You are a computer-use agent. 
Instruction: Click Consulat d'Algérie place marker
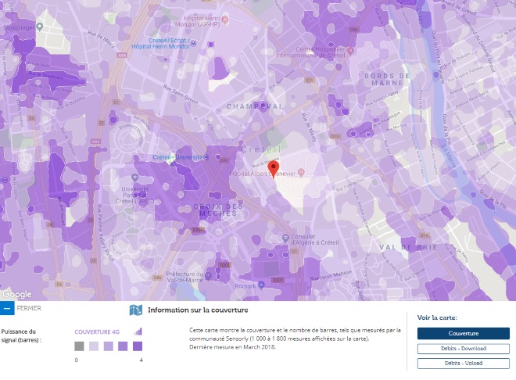(285, 238)
